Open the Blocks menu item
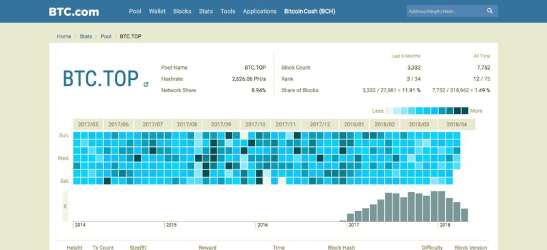Screen dimensions: 547x250 (x=182, y=11)
